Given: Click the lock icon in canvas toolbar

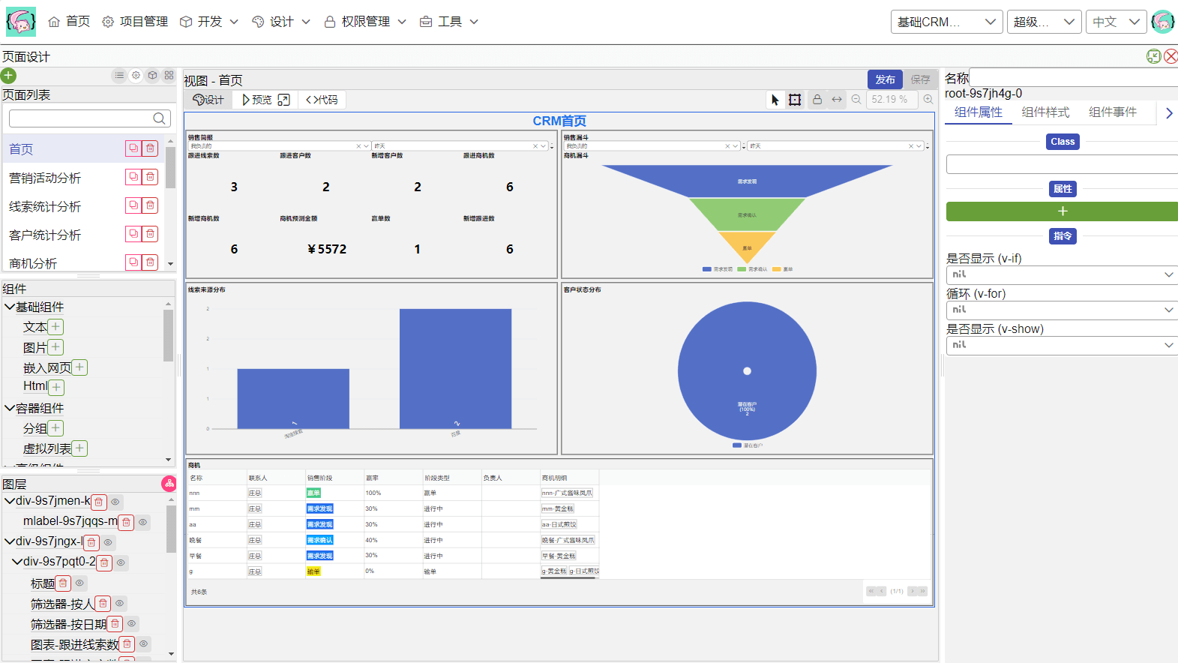Looking at the screenshot, I should (x=817, y=100).
